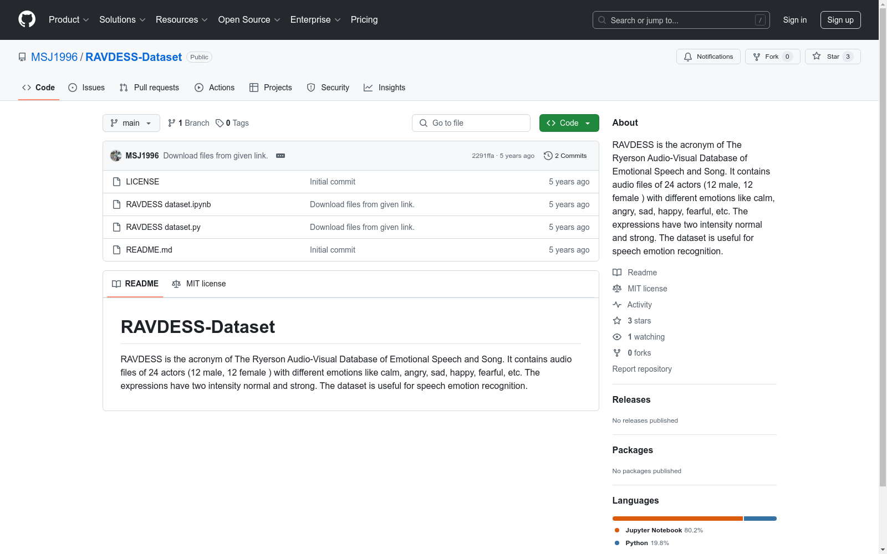Click the watching eye icon
The height and width of the screenshot is (554, 887).
point(617,337)
